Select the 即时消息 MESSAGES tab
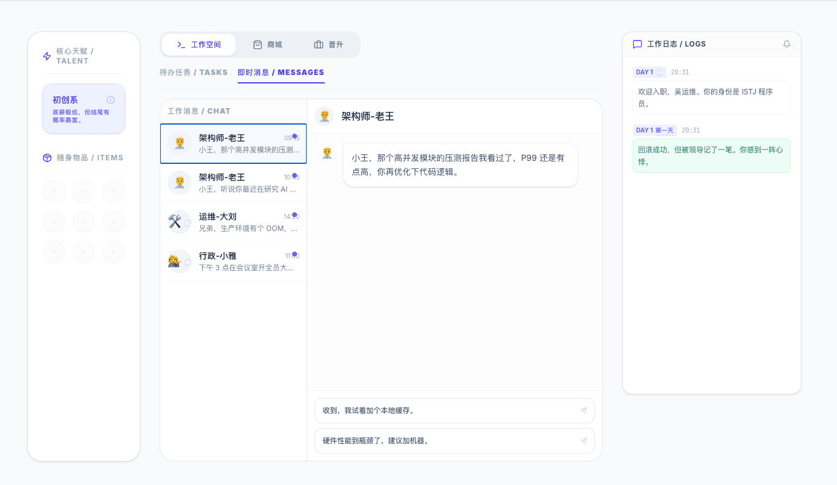 click(x=281, y=72)
